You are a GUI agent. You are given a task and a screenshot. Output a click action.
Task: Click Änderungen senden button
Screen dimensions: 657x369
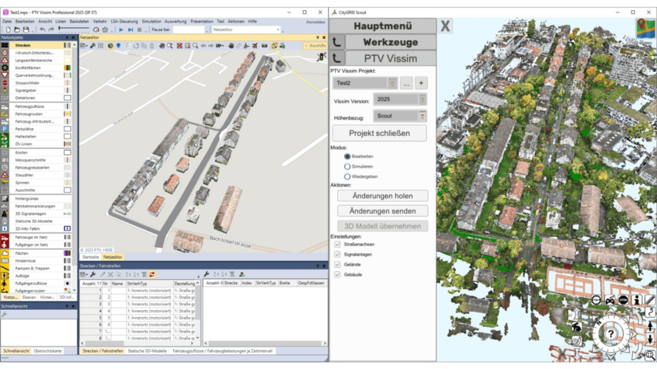[382, 211]
